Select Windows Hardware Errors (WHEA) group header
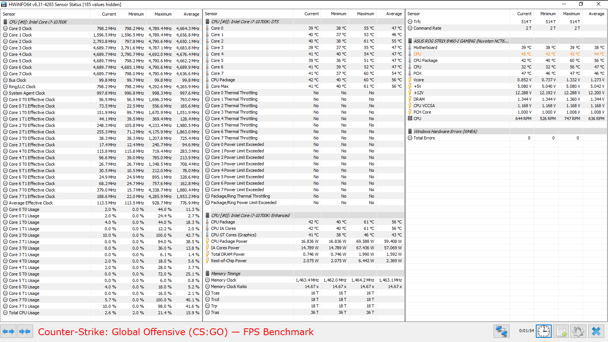 (x=506, y=131)
